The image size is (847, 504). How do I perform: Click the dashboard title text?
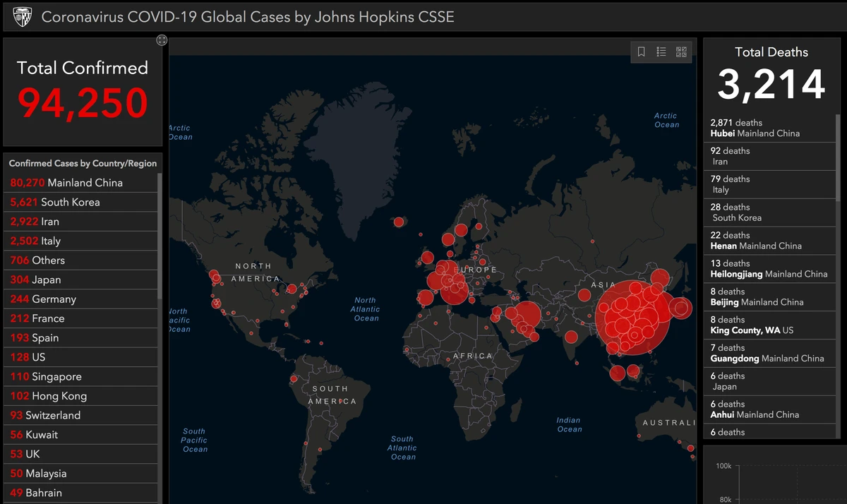coord(248,17)
